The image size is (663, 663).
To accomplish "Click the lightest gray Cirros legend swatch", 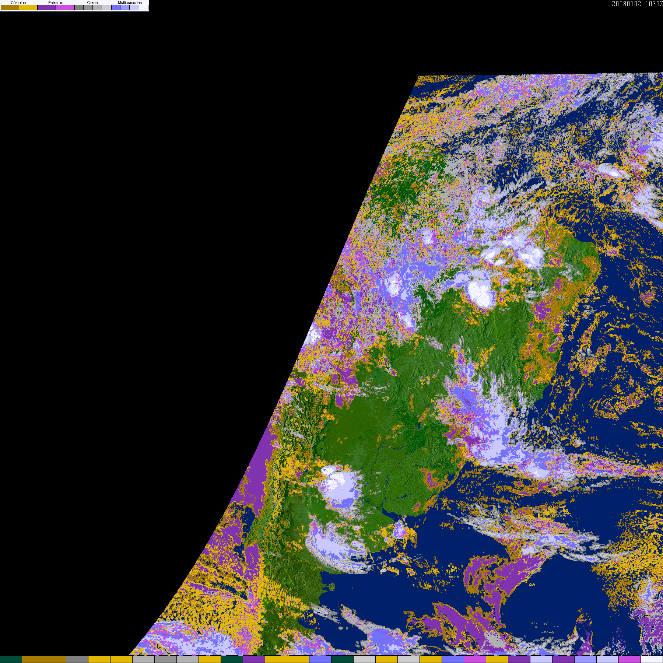I will (106, 7).
